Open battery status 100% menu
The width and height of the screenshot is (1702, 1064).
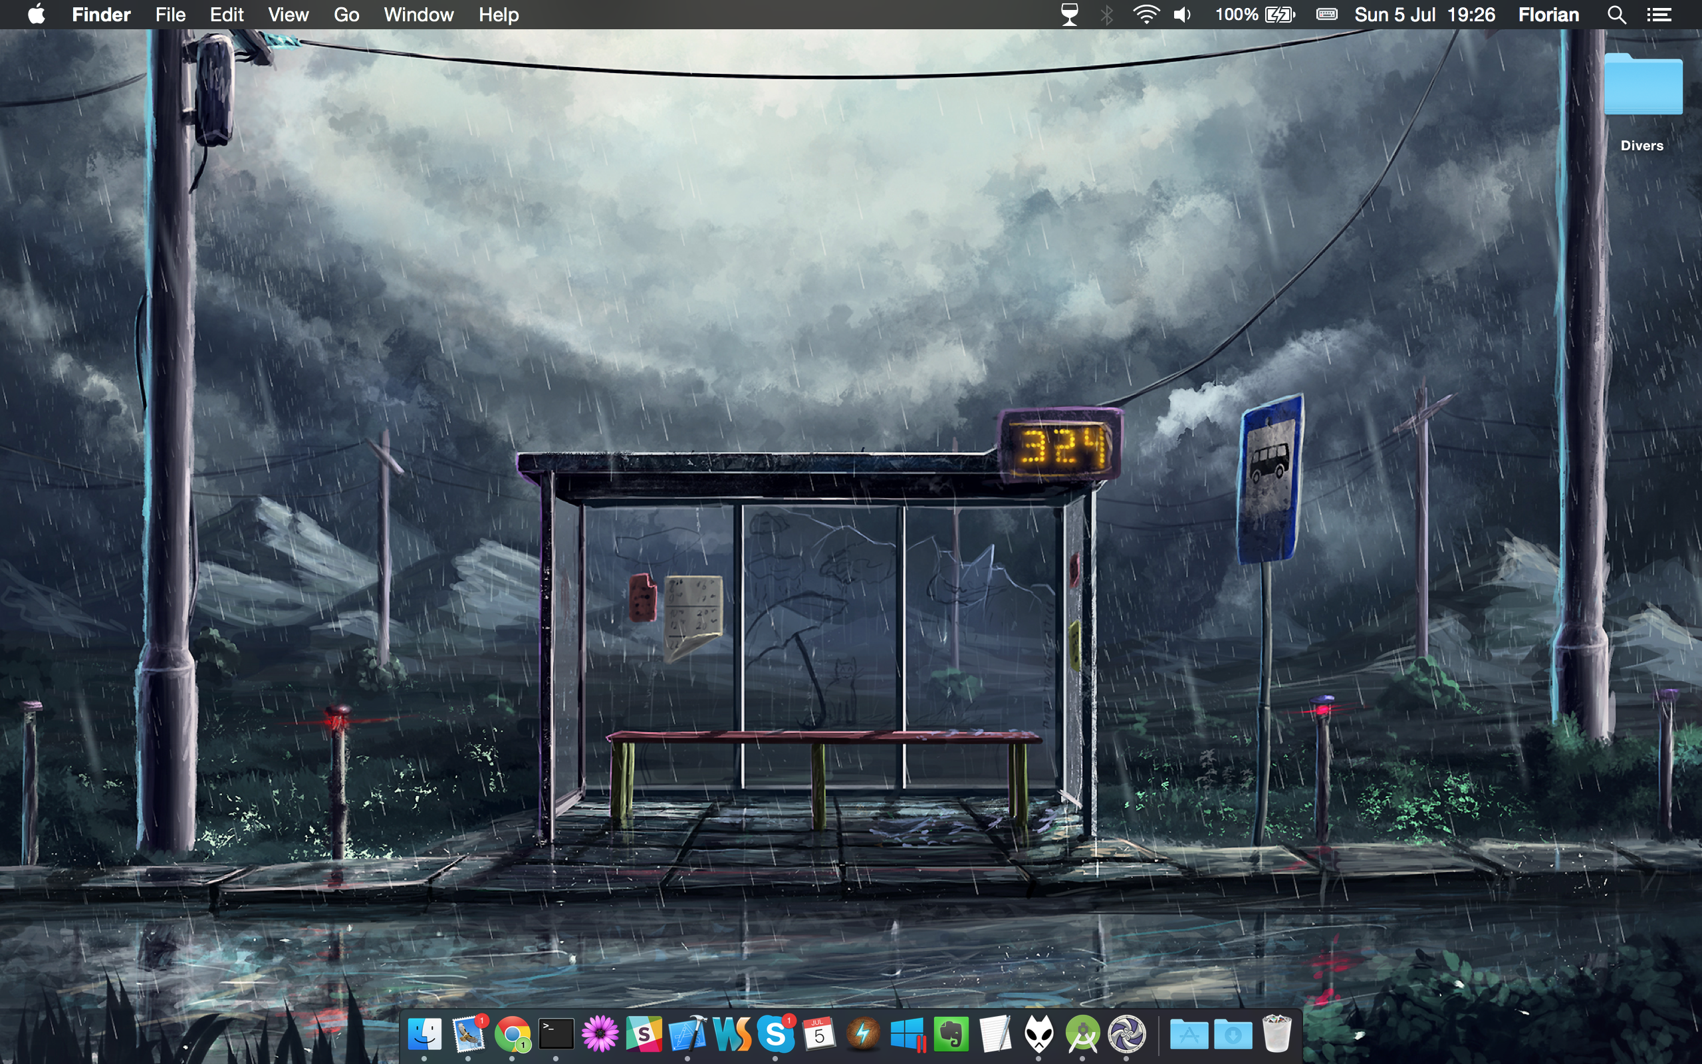1255,15
